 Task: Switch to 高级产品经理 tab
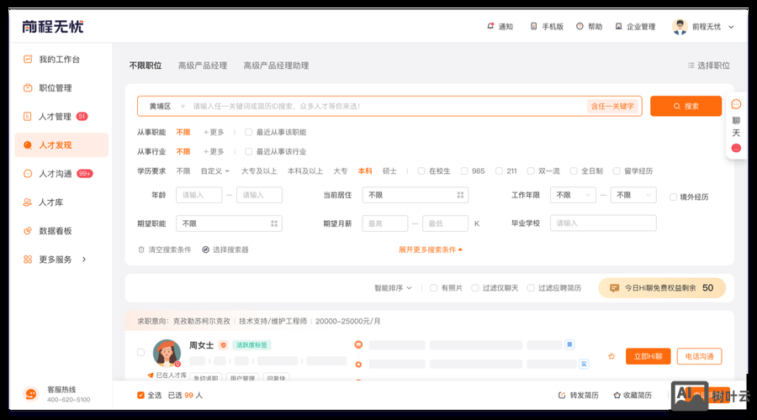tap(202, 66)
